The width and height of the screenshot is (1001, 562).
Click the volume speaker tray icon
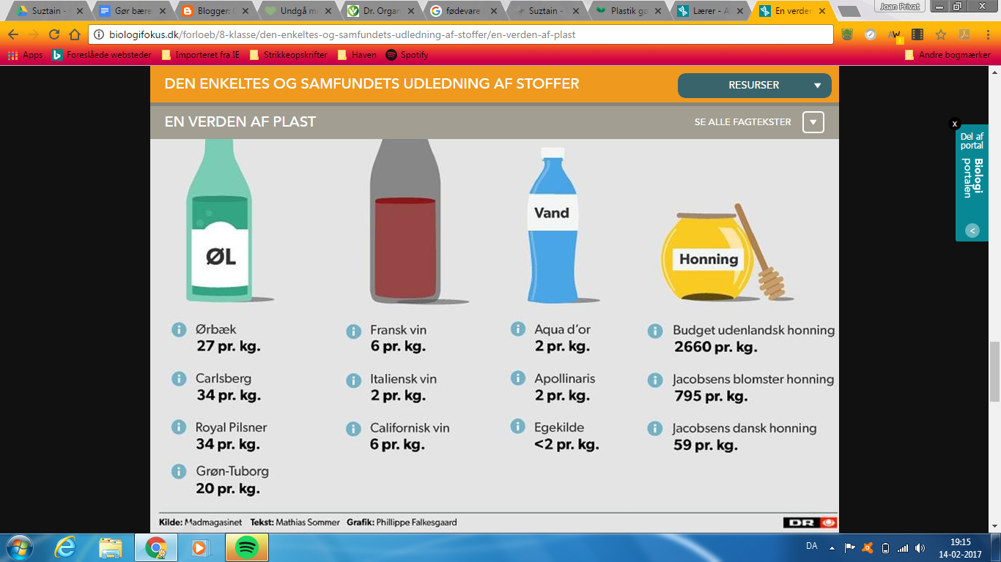click(x=920, y=547)
